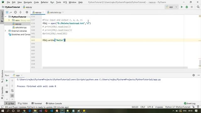
Task: Run the app configuration with green play button
Action: (x=182, y=7)
